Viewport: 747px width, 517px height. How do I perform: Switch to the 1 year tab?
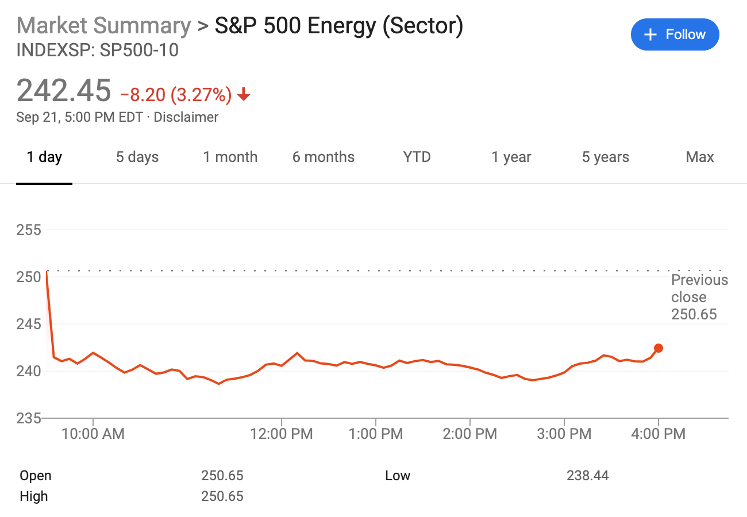[x=511, y=157]
